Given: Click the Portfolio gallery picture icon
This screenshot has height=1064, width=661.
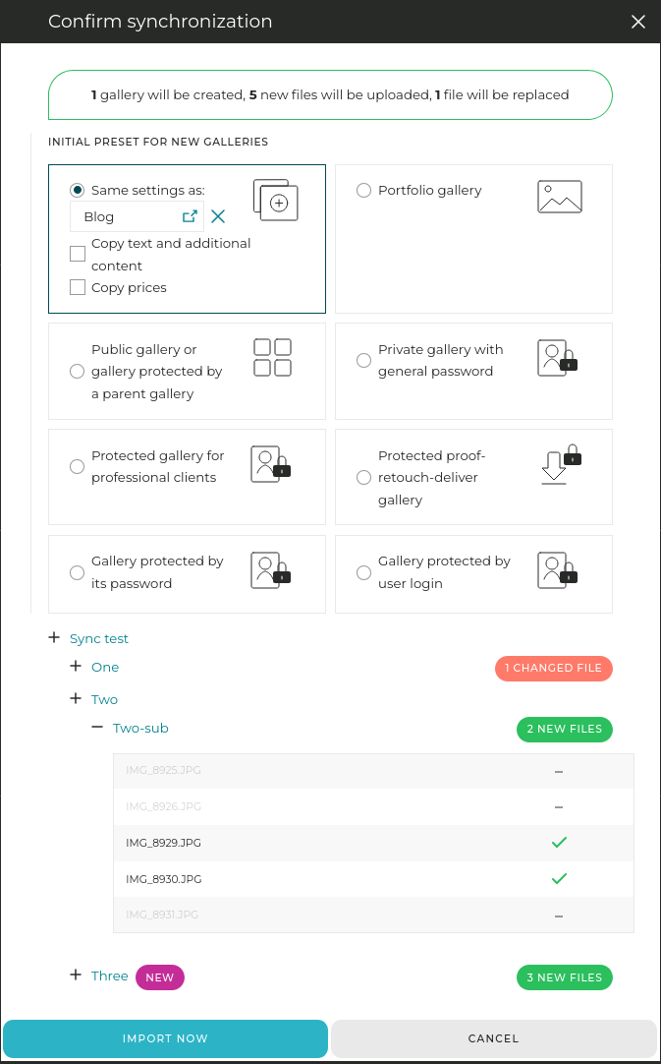Looking at the screenshot, I should pos(560,197).
